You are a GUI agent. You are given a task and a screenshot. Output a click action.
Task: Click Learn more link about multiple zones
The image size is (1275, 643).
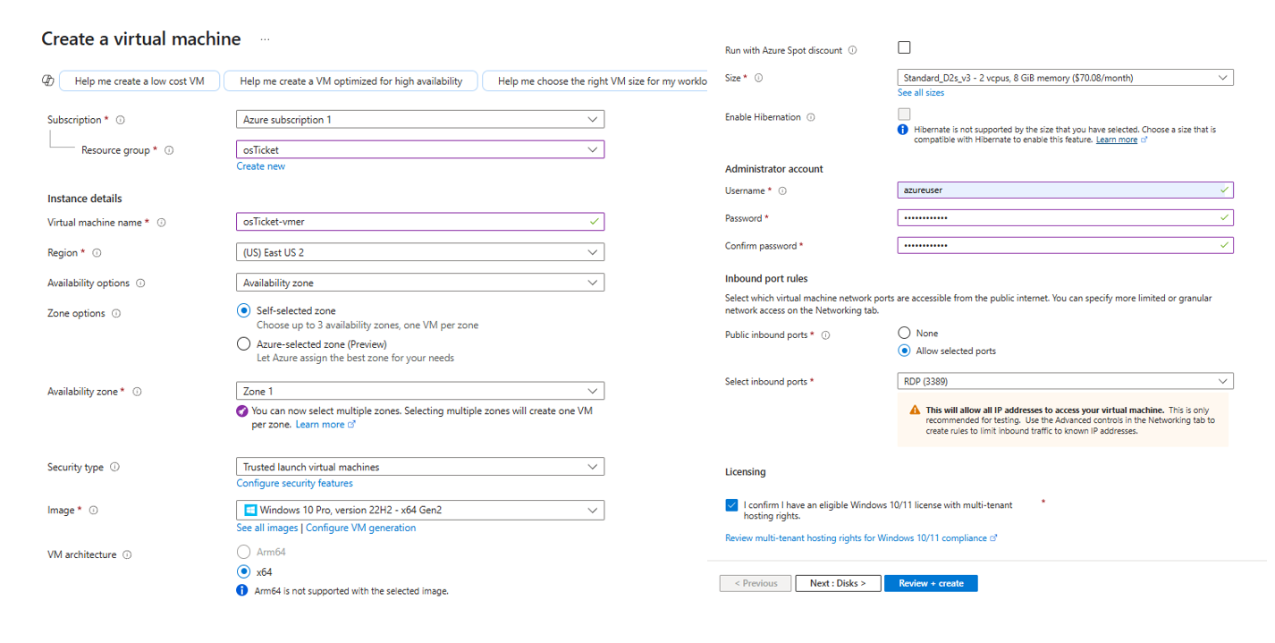325,425
